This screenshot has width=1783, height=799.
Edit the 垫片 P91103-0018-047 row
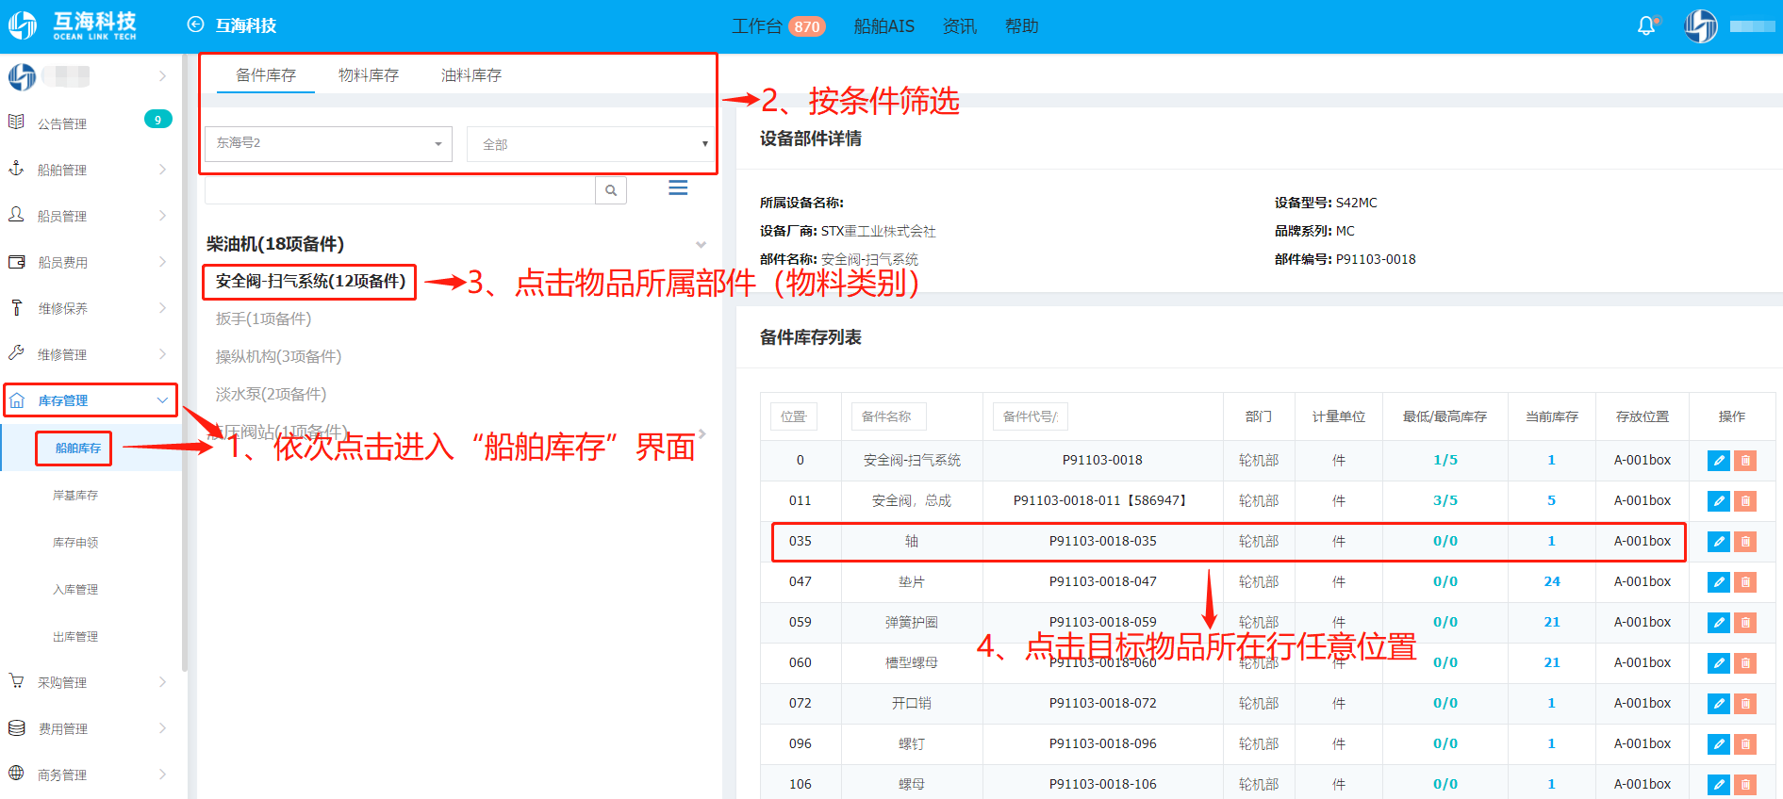[x=1719, y=582]
